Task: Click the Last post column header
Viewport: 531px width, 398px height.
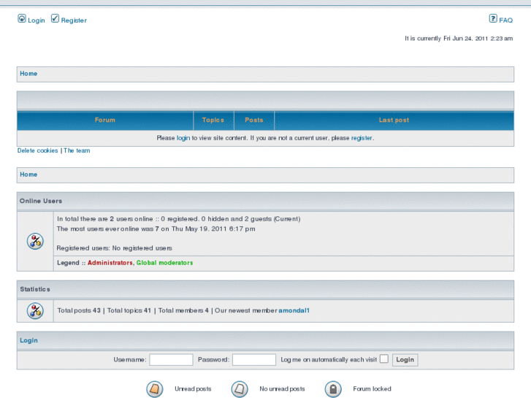Action: [394, 120]
